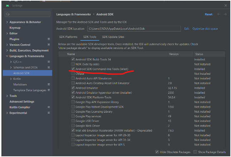Select the SDK Tools tab
The image size is (231, 157).
click(90, 37)
